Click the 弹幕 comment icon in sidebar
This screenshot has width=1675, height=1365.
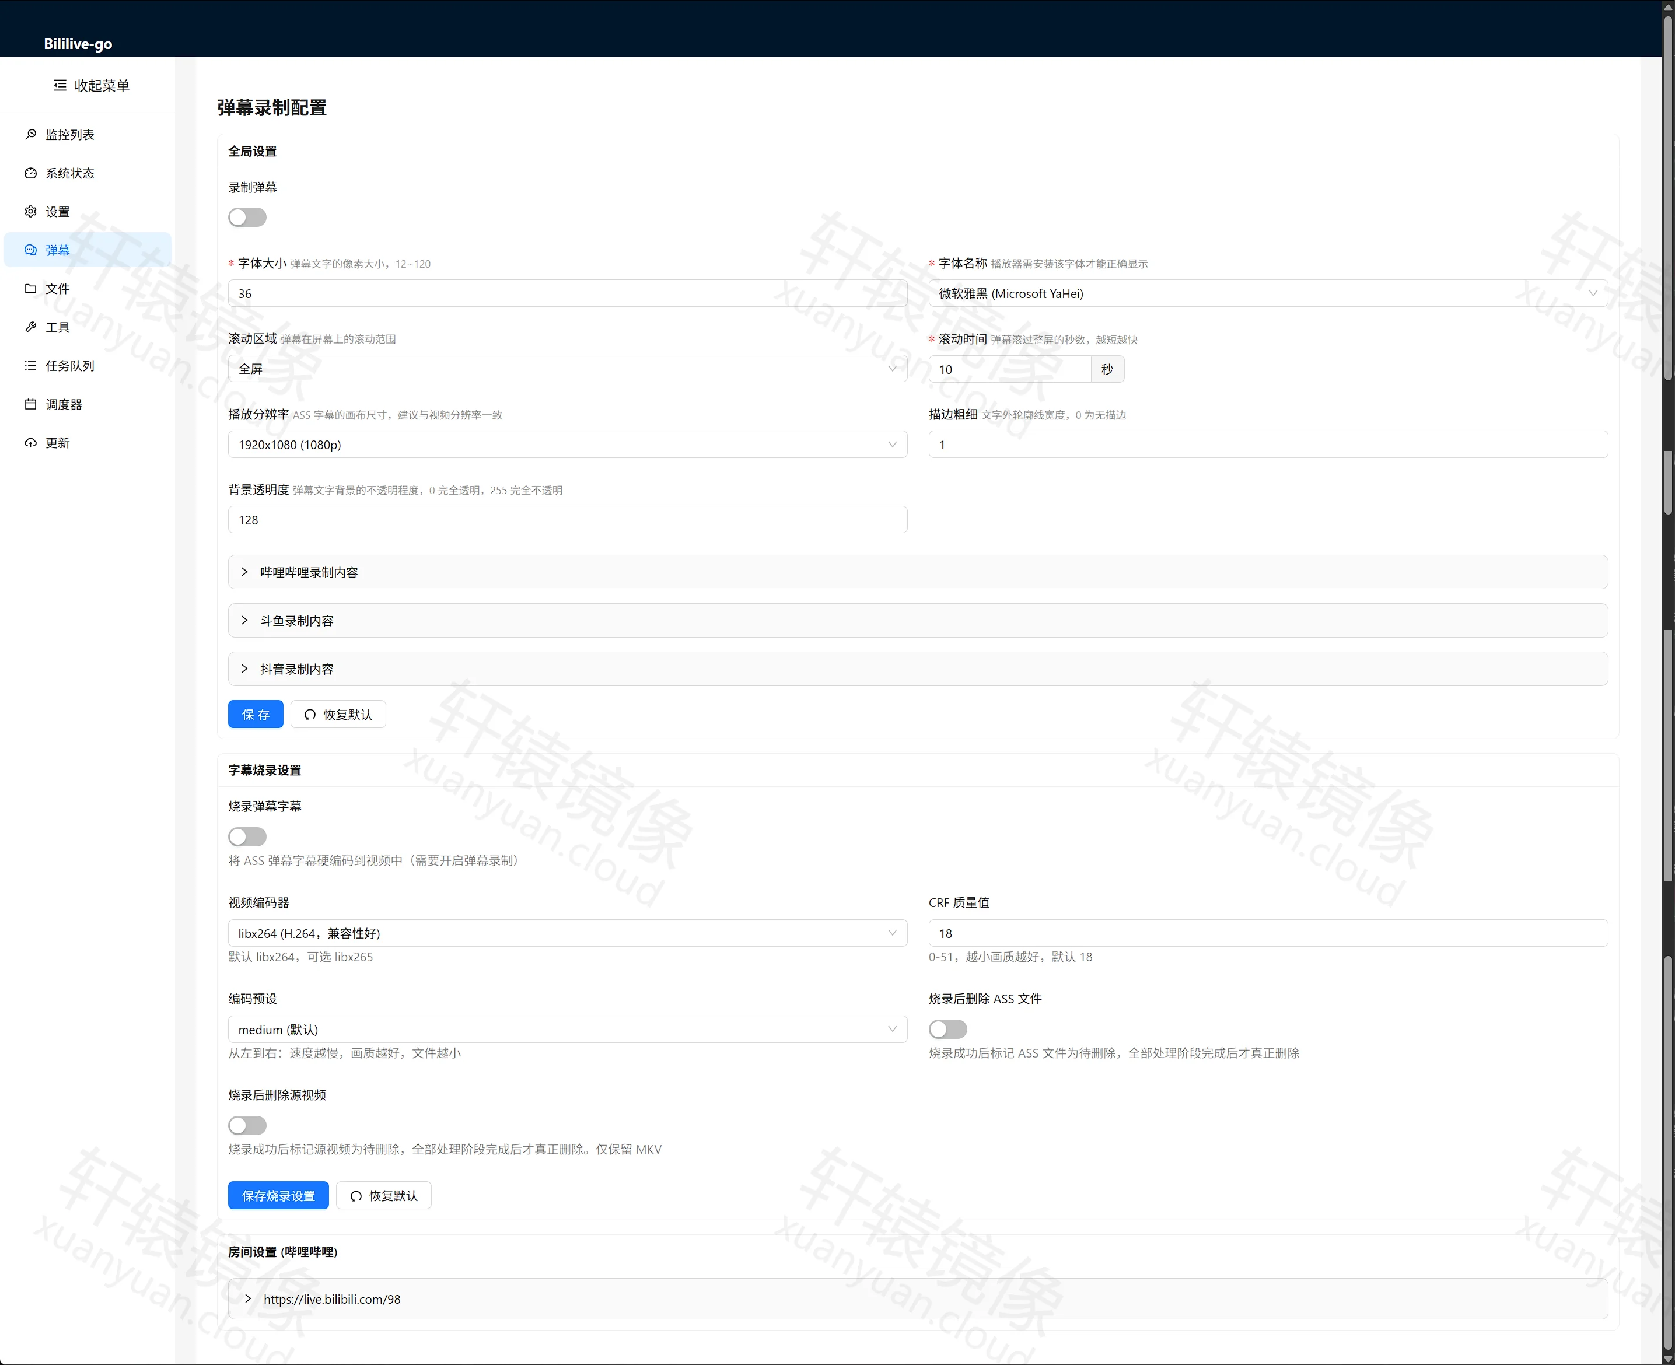31,250
